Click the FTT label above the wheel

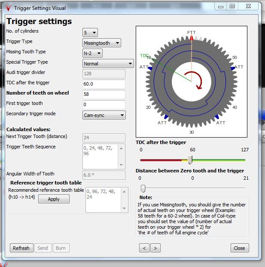[x=192, y=32]
